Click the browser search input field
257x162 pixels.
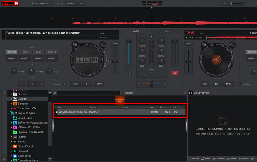(x=88, y=93)
